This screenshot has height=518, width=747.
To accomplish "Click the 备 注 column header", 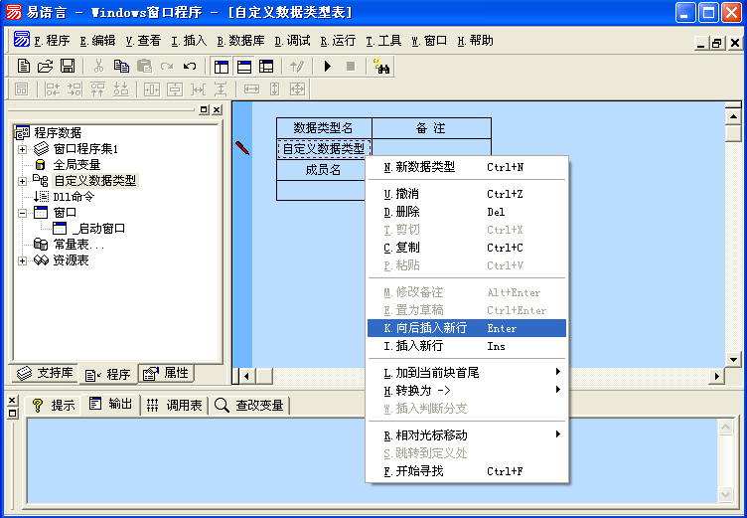I will [431, 128].
